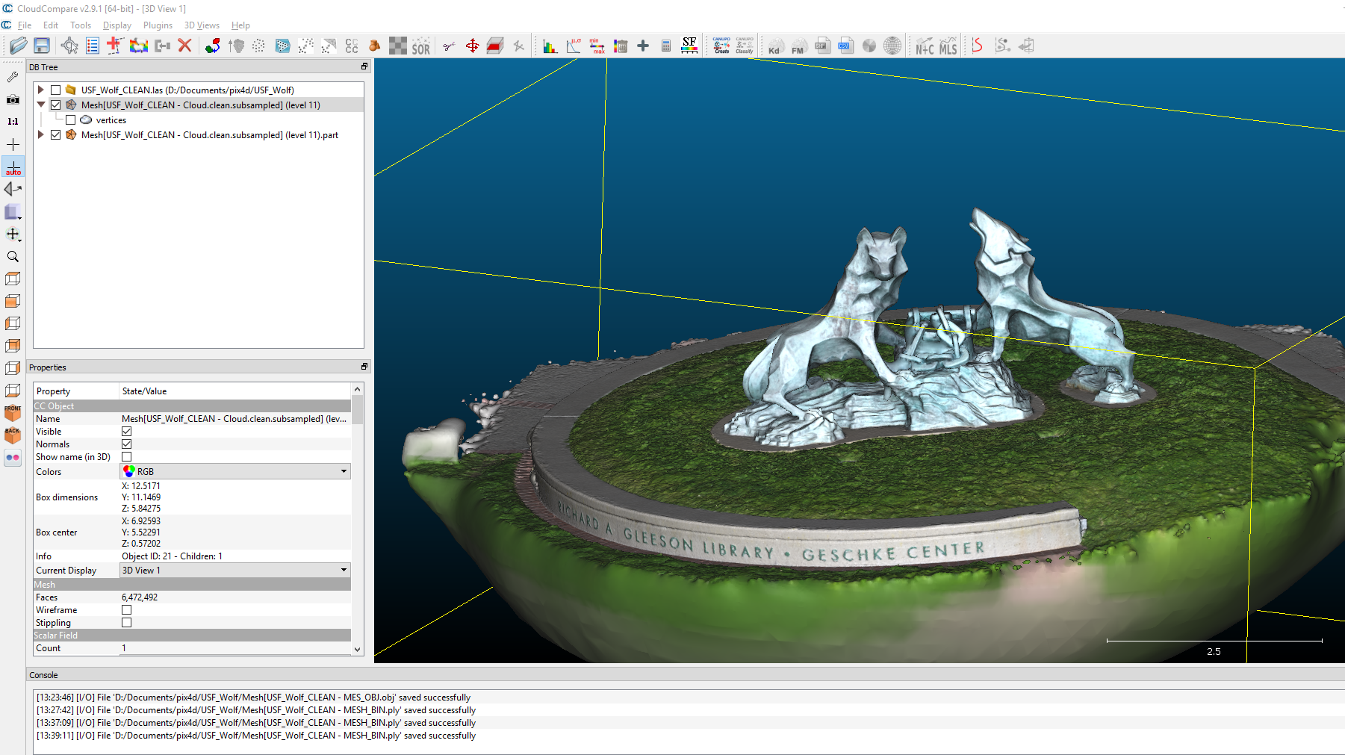1345x755 pixels.
Task: Open the Tools menu
Action: [81, 25]
